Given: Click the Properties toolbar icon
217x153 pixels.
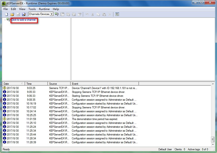Looking at the screenshot, I should coord(79,14).
